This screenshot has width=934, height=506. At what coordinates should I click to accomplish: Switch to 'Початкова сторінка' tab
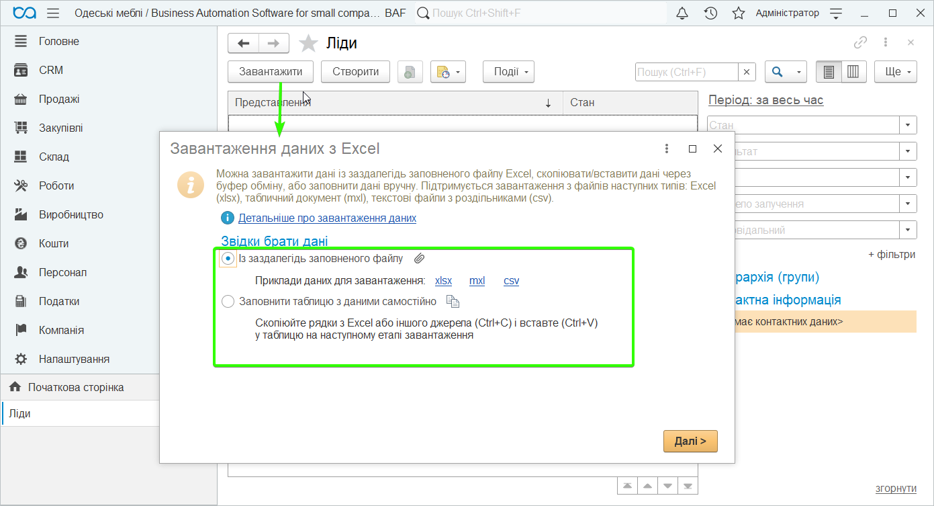tap(76, 388)
